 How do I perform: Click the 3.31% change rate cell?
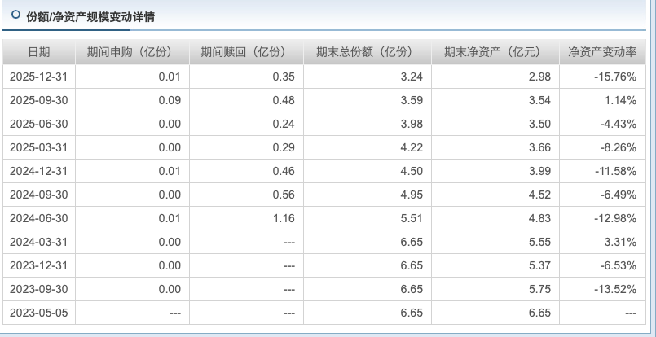pos(621,242)
